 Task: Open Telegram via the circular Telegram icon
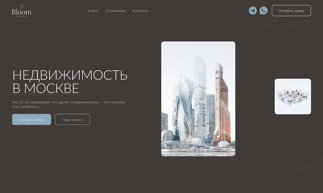pyautogui.click(x=254, y=11)
